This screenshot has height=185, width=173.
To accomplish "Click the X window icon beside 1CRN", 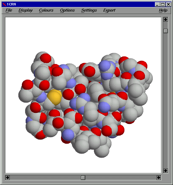I will point(4,4).
